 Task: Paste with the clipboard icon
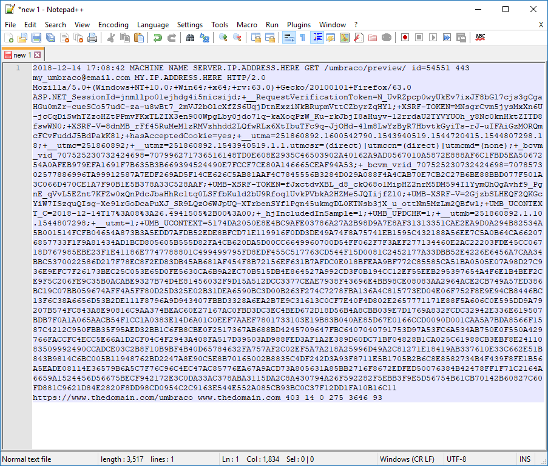[x=139, y=38]
